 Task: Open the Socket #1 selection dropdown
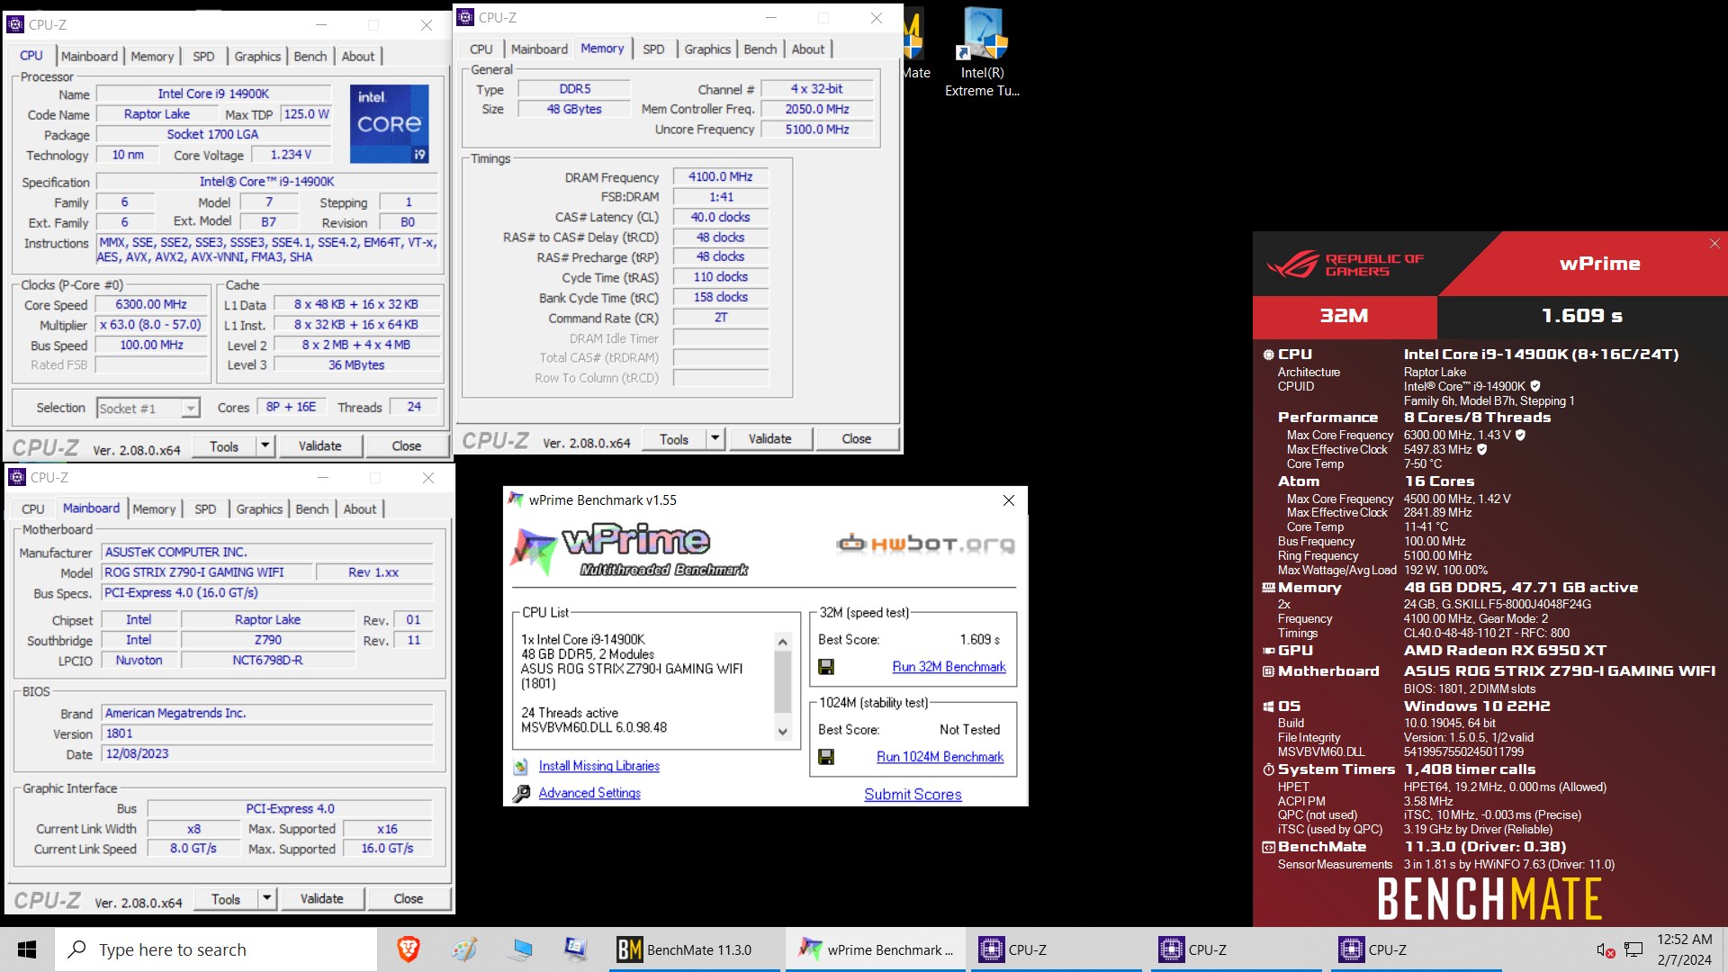click(148, 409)
